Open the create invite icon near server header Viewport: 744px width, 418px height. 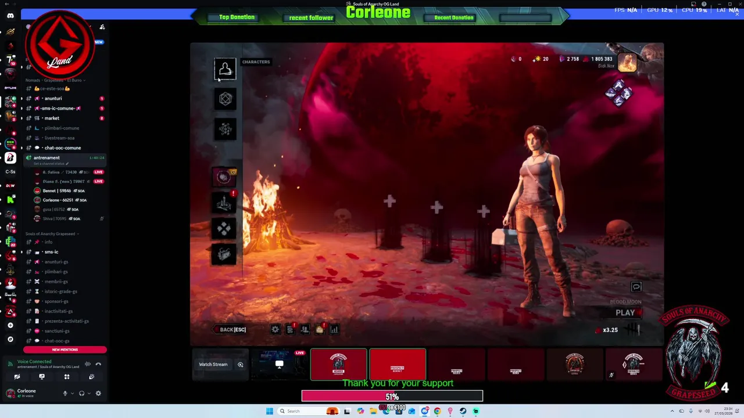point(102,27)
